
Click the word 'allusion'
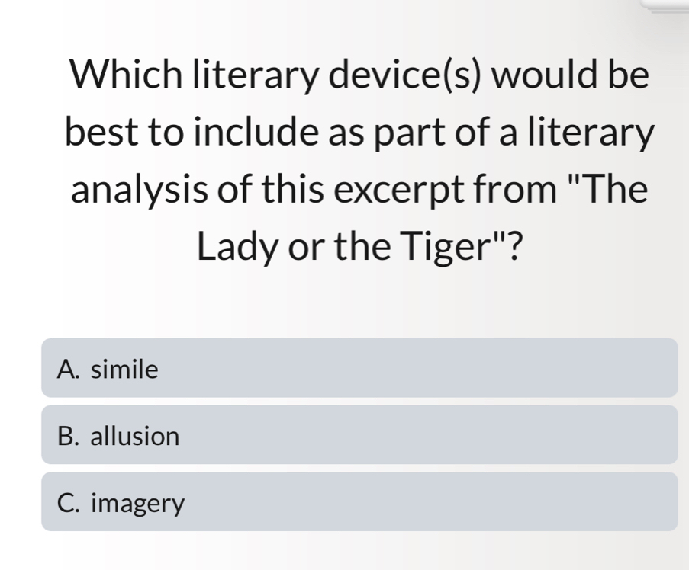[x=135, y=437]
